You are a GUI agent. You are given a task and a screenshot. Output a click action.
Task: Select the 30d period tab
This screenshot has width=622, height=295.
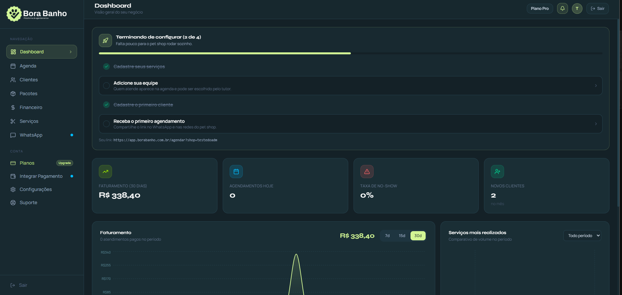(x=418, y=236)
